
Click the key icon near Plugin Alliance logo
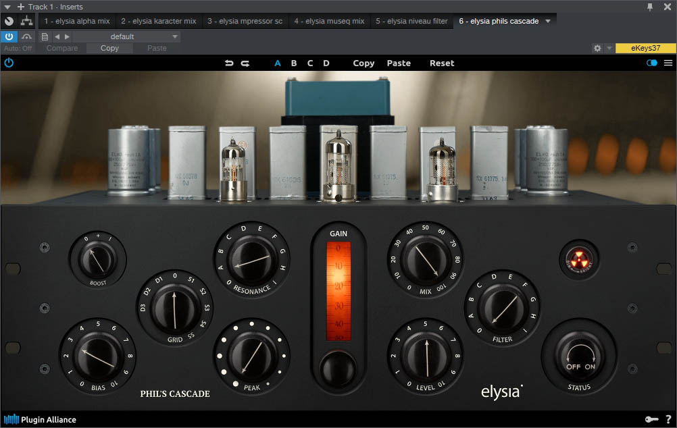click(x=652, y=419)
